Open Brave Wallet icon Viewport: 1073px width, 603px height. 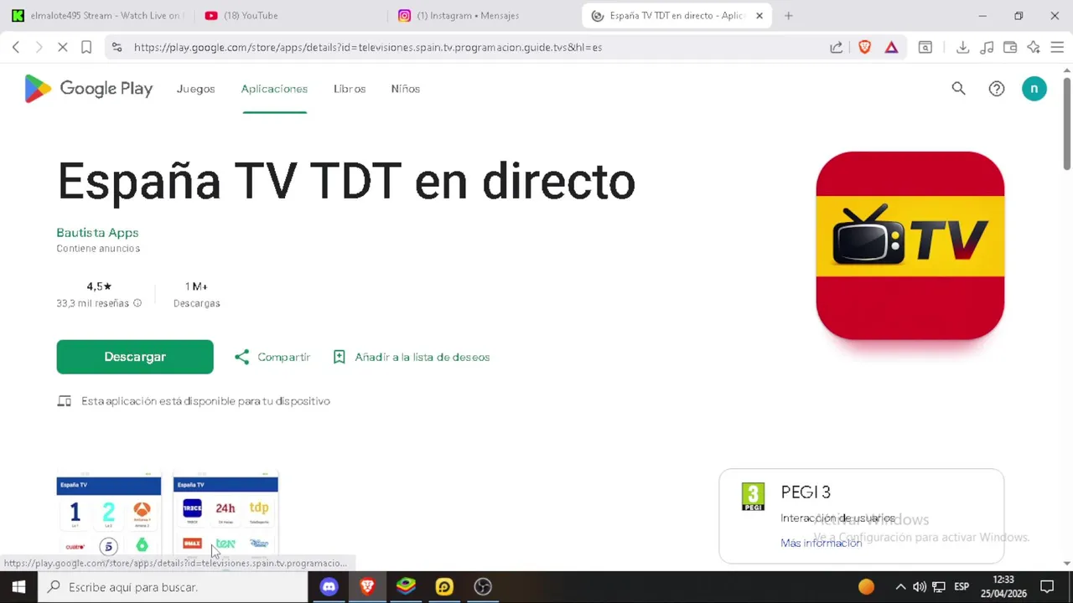click(x=1010, y=48)
